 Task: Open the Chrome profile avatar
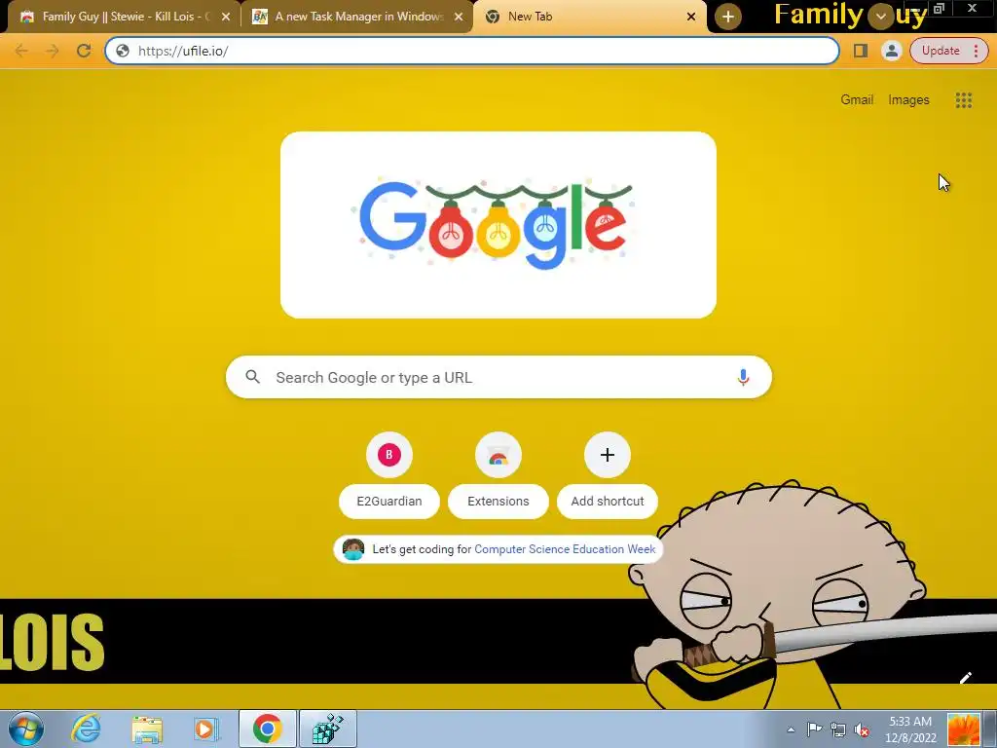(x=892, y=51)
